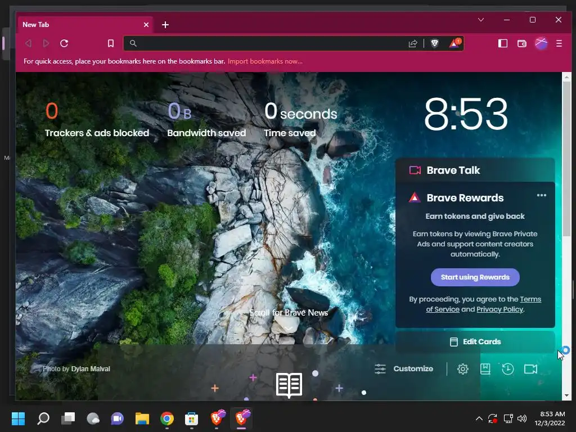Open the Brave Wallet icon
This screenshot has width=576, height=432.
521,43
